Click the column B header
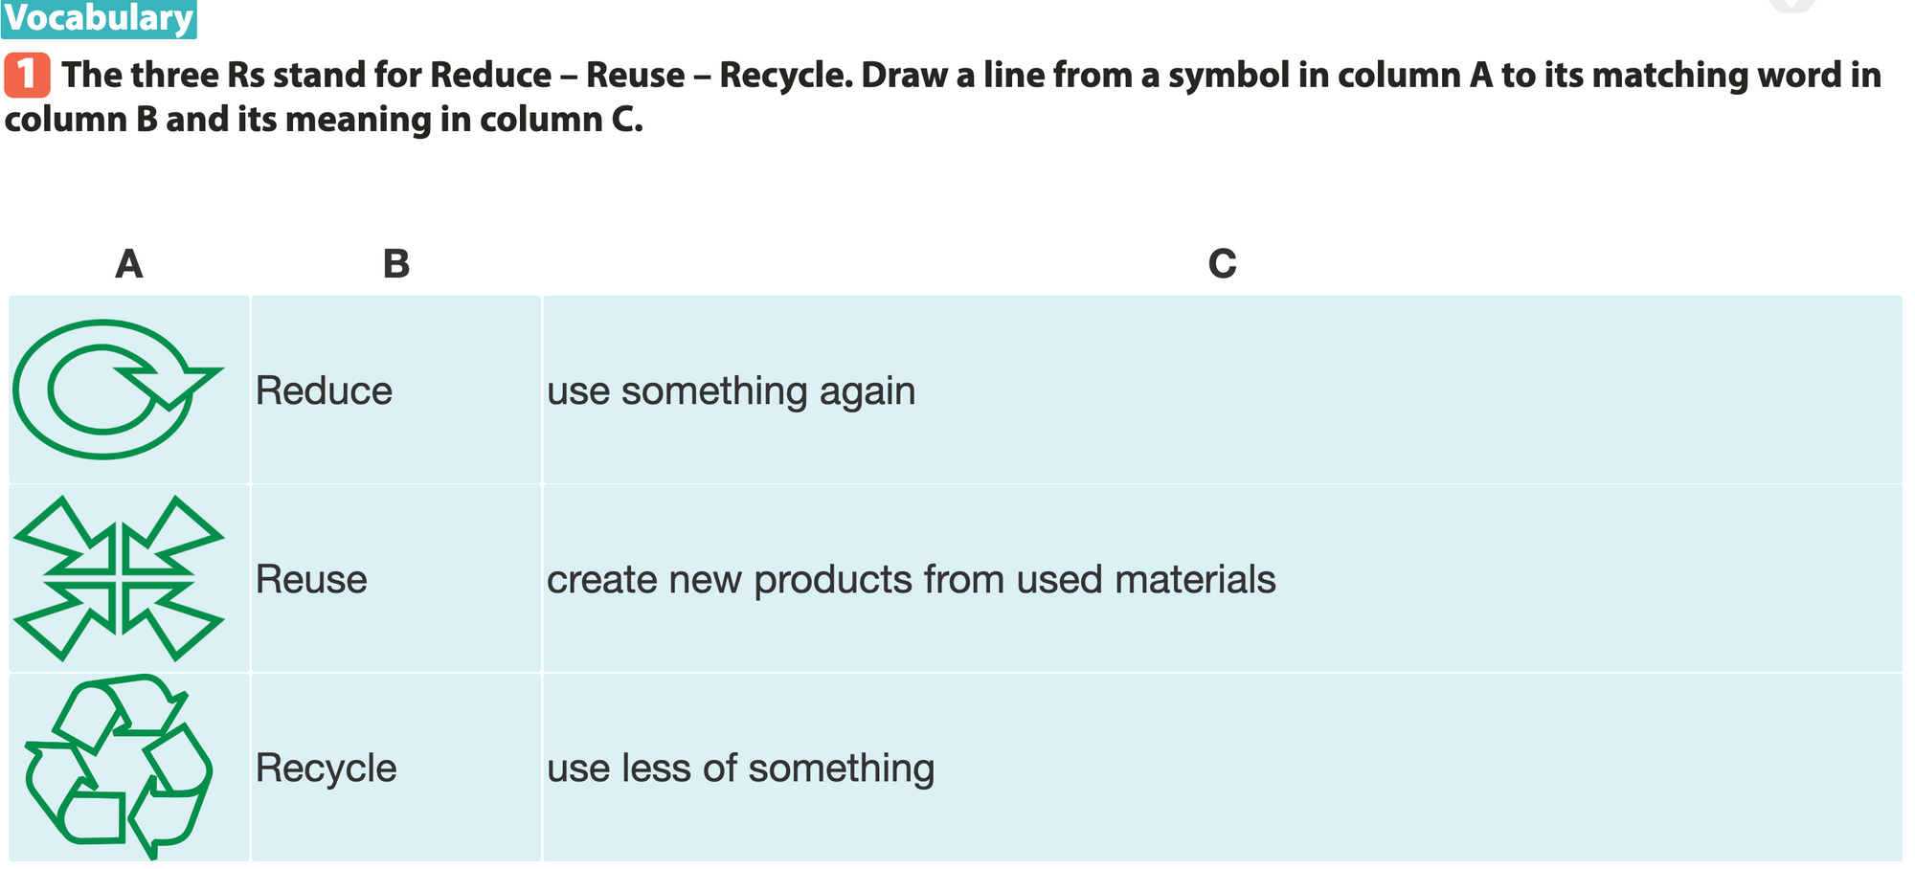 tap(395, 263)
